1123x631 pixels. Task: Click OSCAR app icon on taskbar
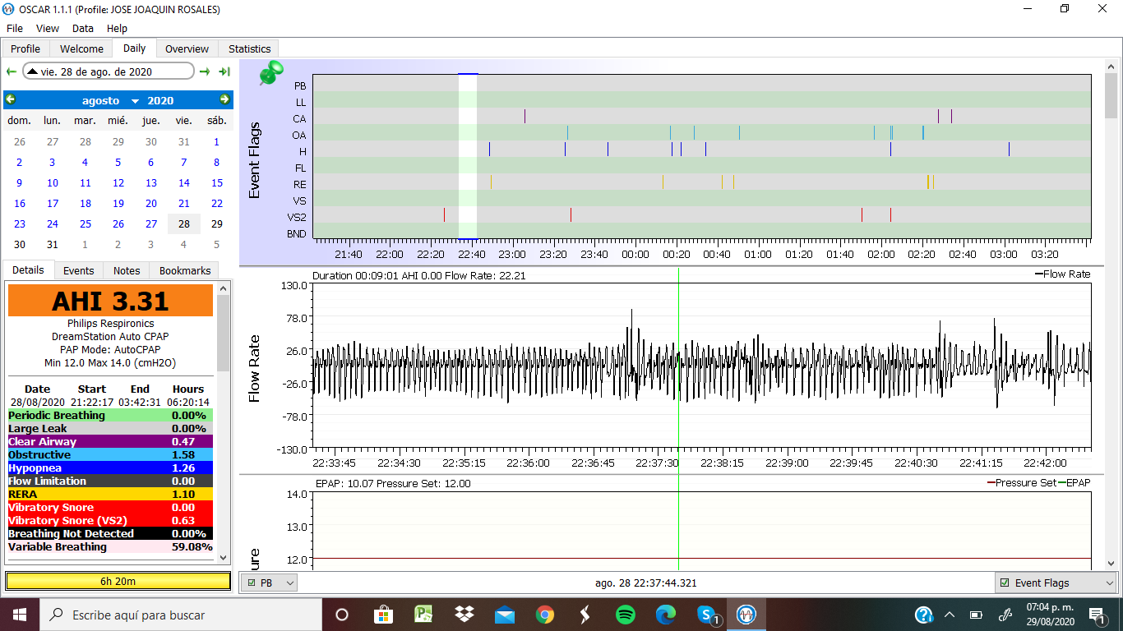(x=746, y=615)
